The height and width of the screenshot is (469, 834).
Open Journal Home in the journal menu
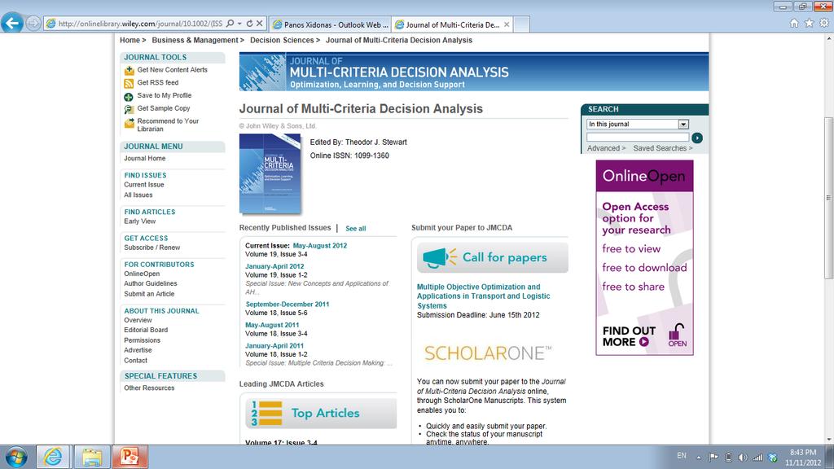coord(145,159)
